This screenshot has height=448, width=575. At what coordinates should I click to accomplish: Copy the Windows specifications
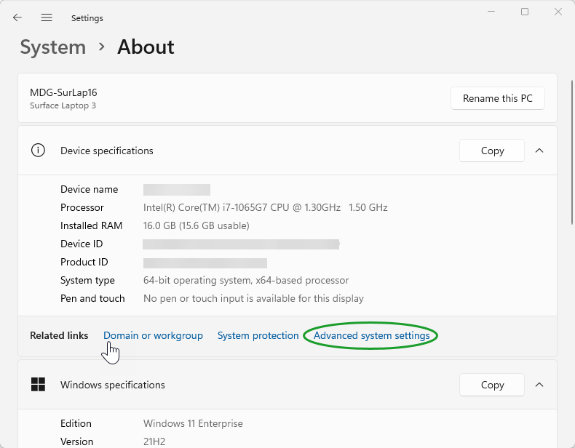click(x=492, y=385)
